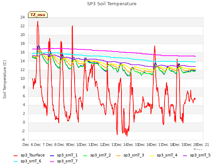Select the sp3_Tsurface legend entry
224x168 pixels.
coord(29,155)
